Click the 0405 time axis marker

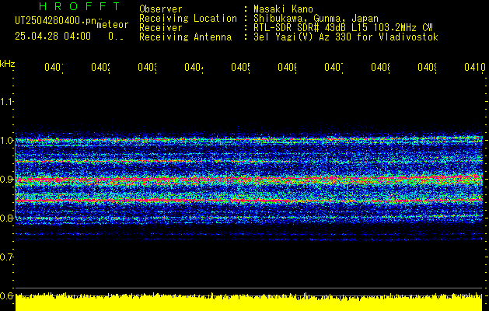pyautogui.click(x=240, y=67)
